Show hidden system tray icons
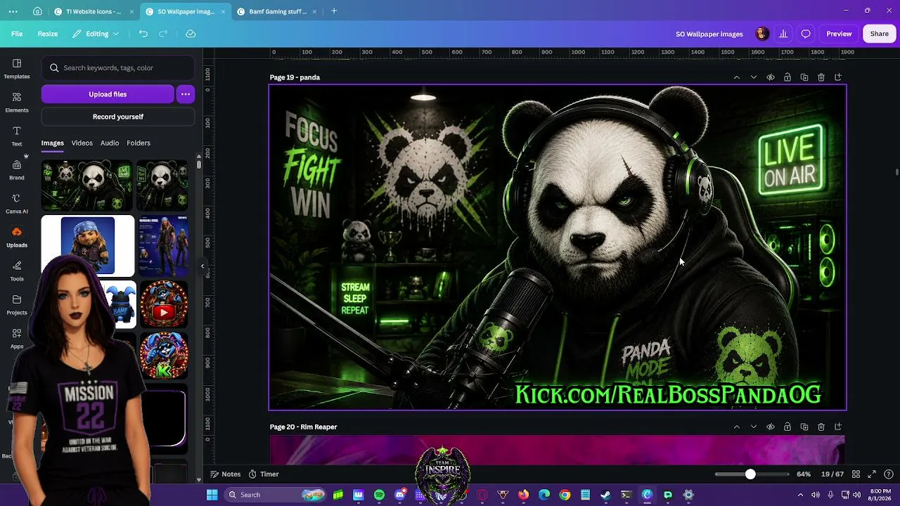 click(800, 495)
